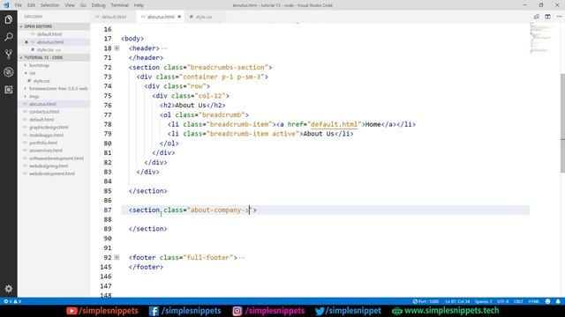
Task: Open webdevelopment.html in the file tree
Action: click(x=52, y=173)
